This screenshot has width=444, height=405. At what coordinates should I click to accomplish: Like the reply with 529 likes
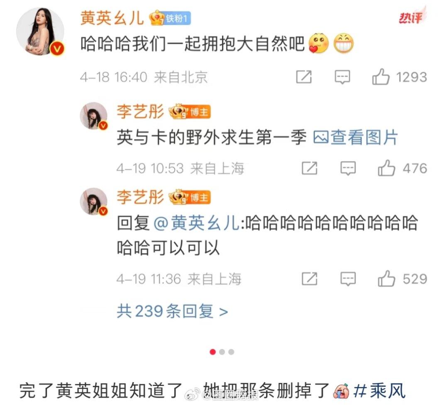click(386, 279)
